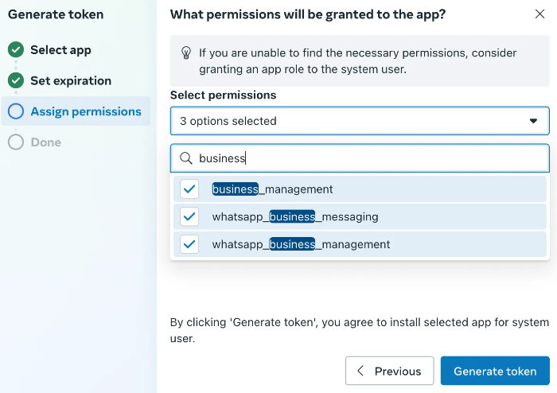Click the green checkmark beside Set expiration
This screenshot has width=557, height=393.
[16, 81]
